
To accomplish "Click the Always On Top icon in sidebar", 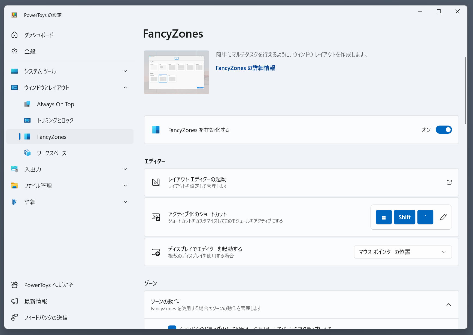I will (x=27, y=104).
